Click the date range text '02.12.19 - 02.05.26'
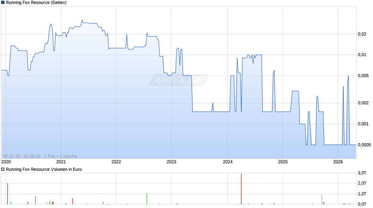The height and width of the screenshot is (208, 373). tap(22, 156)
